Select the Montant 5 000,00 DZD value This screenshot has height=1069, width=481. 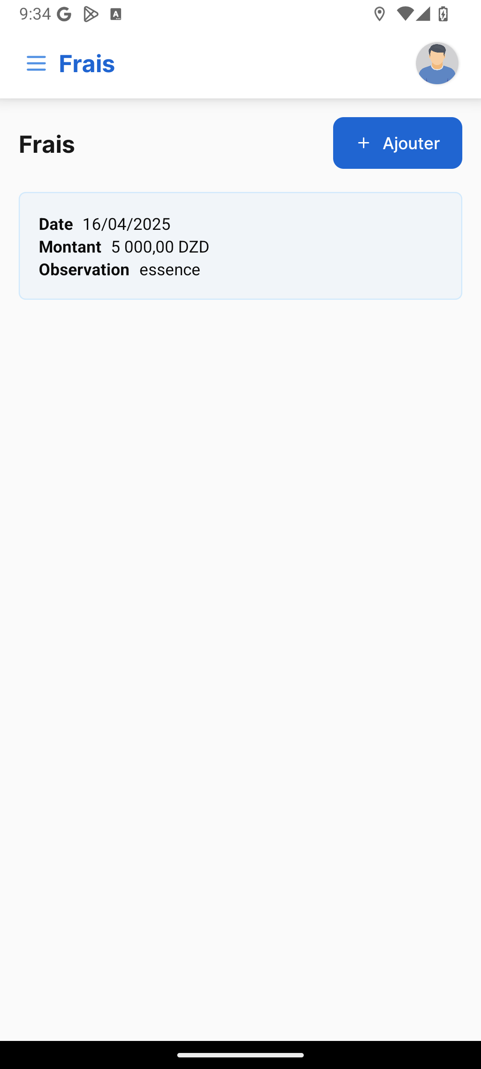click(160, 247)
